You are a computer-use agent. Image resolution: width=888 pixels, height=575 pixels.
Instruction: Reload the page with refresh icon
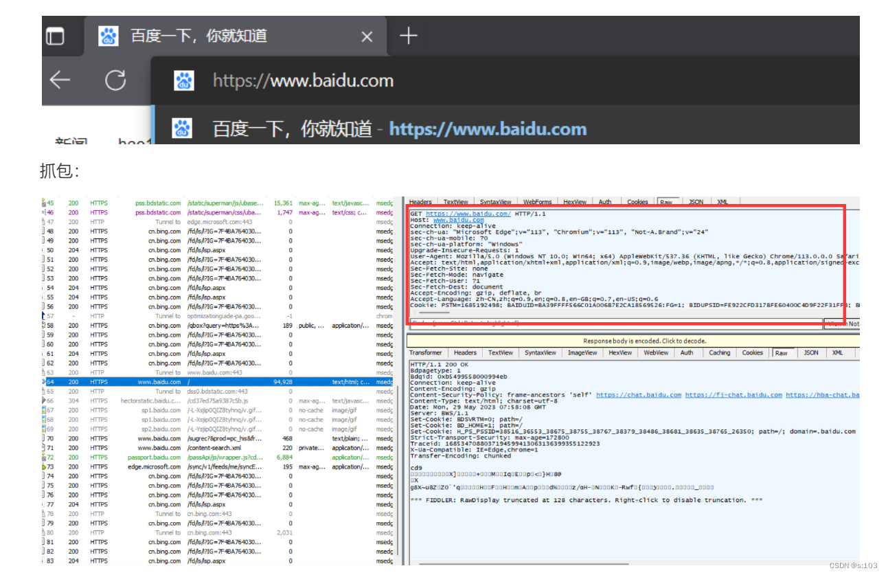115,80
